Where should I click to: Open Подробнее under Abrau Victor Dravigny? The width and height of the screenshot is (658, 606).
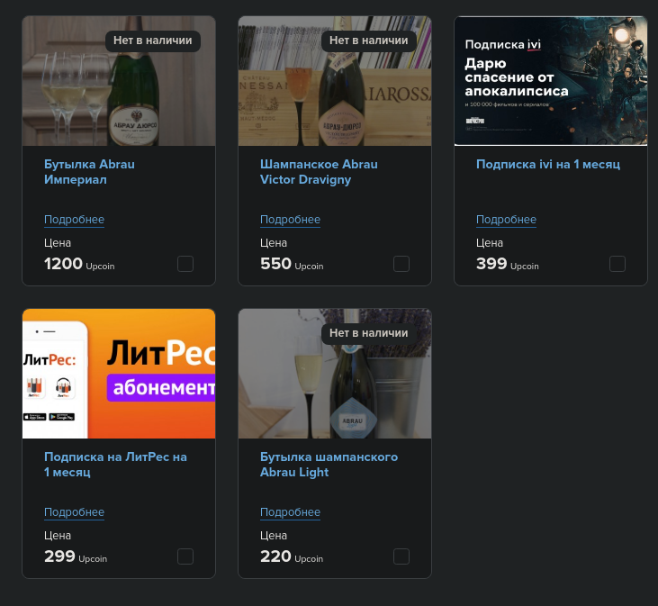(x=291, y=220)
